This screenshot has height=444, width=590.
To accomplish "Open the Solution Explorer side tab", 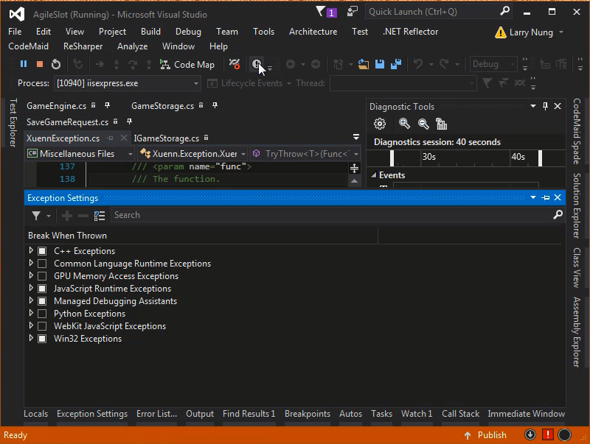I will coord(576,205).
